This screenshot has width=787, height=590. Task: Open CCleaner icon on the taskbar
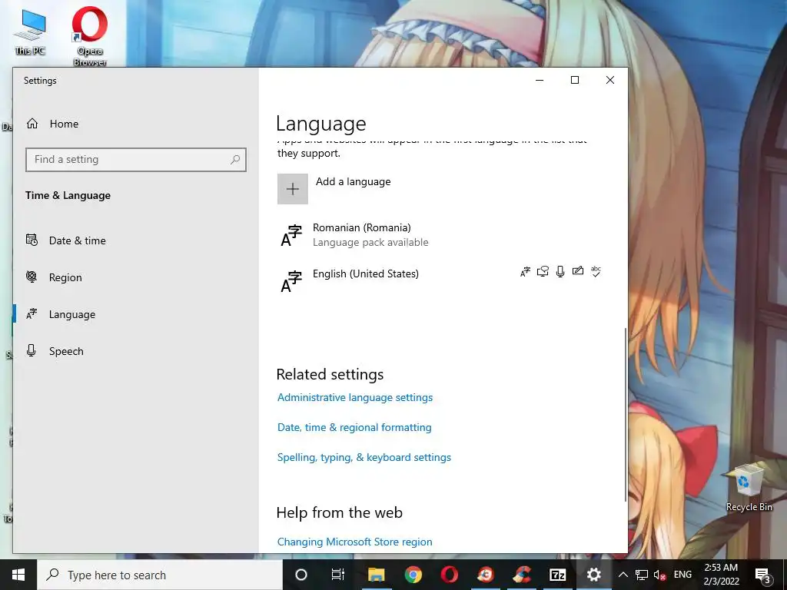pos(522,575)
